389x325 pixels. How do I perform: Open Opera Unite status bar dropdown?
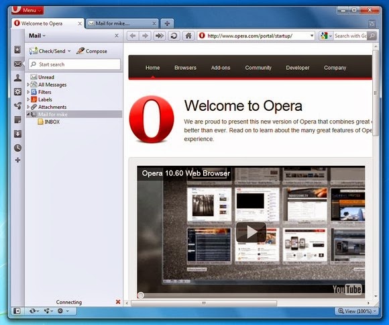(x=48, y=311)
